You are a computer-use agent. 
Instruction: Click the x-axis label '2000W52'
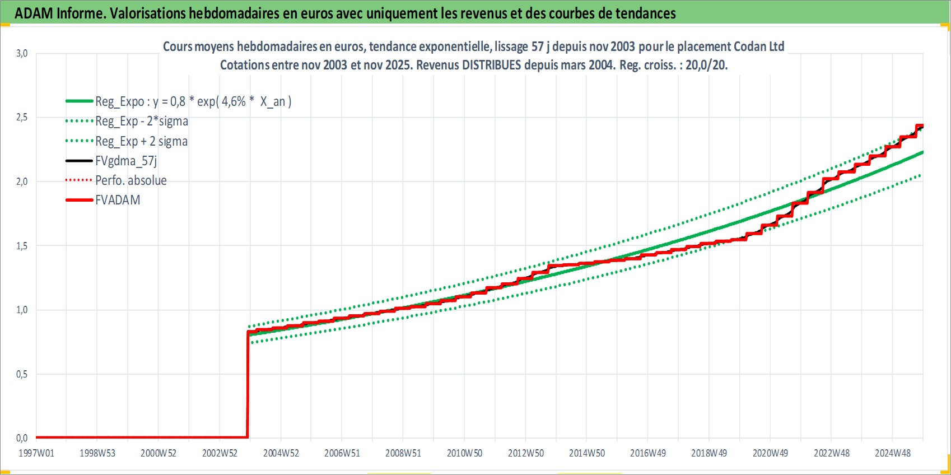[x=158, y=453]
